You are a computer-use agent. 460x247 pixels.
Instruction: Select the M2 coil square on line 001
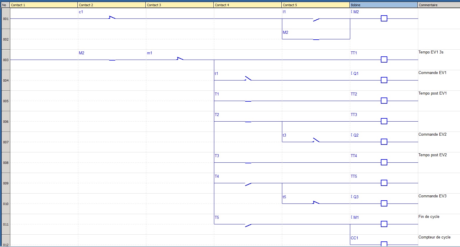[x=384, y=19]
